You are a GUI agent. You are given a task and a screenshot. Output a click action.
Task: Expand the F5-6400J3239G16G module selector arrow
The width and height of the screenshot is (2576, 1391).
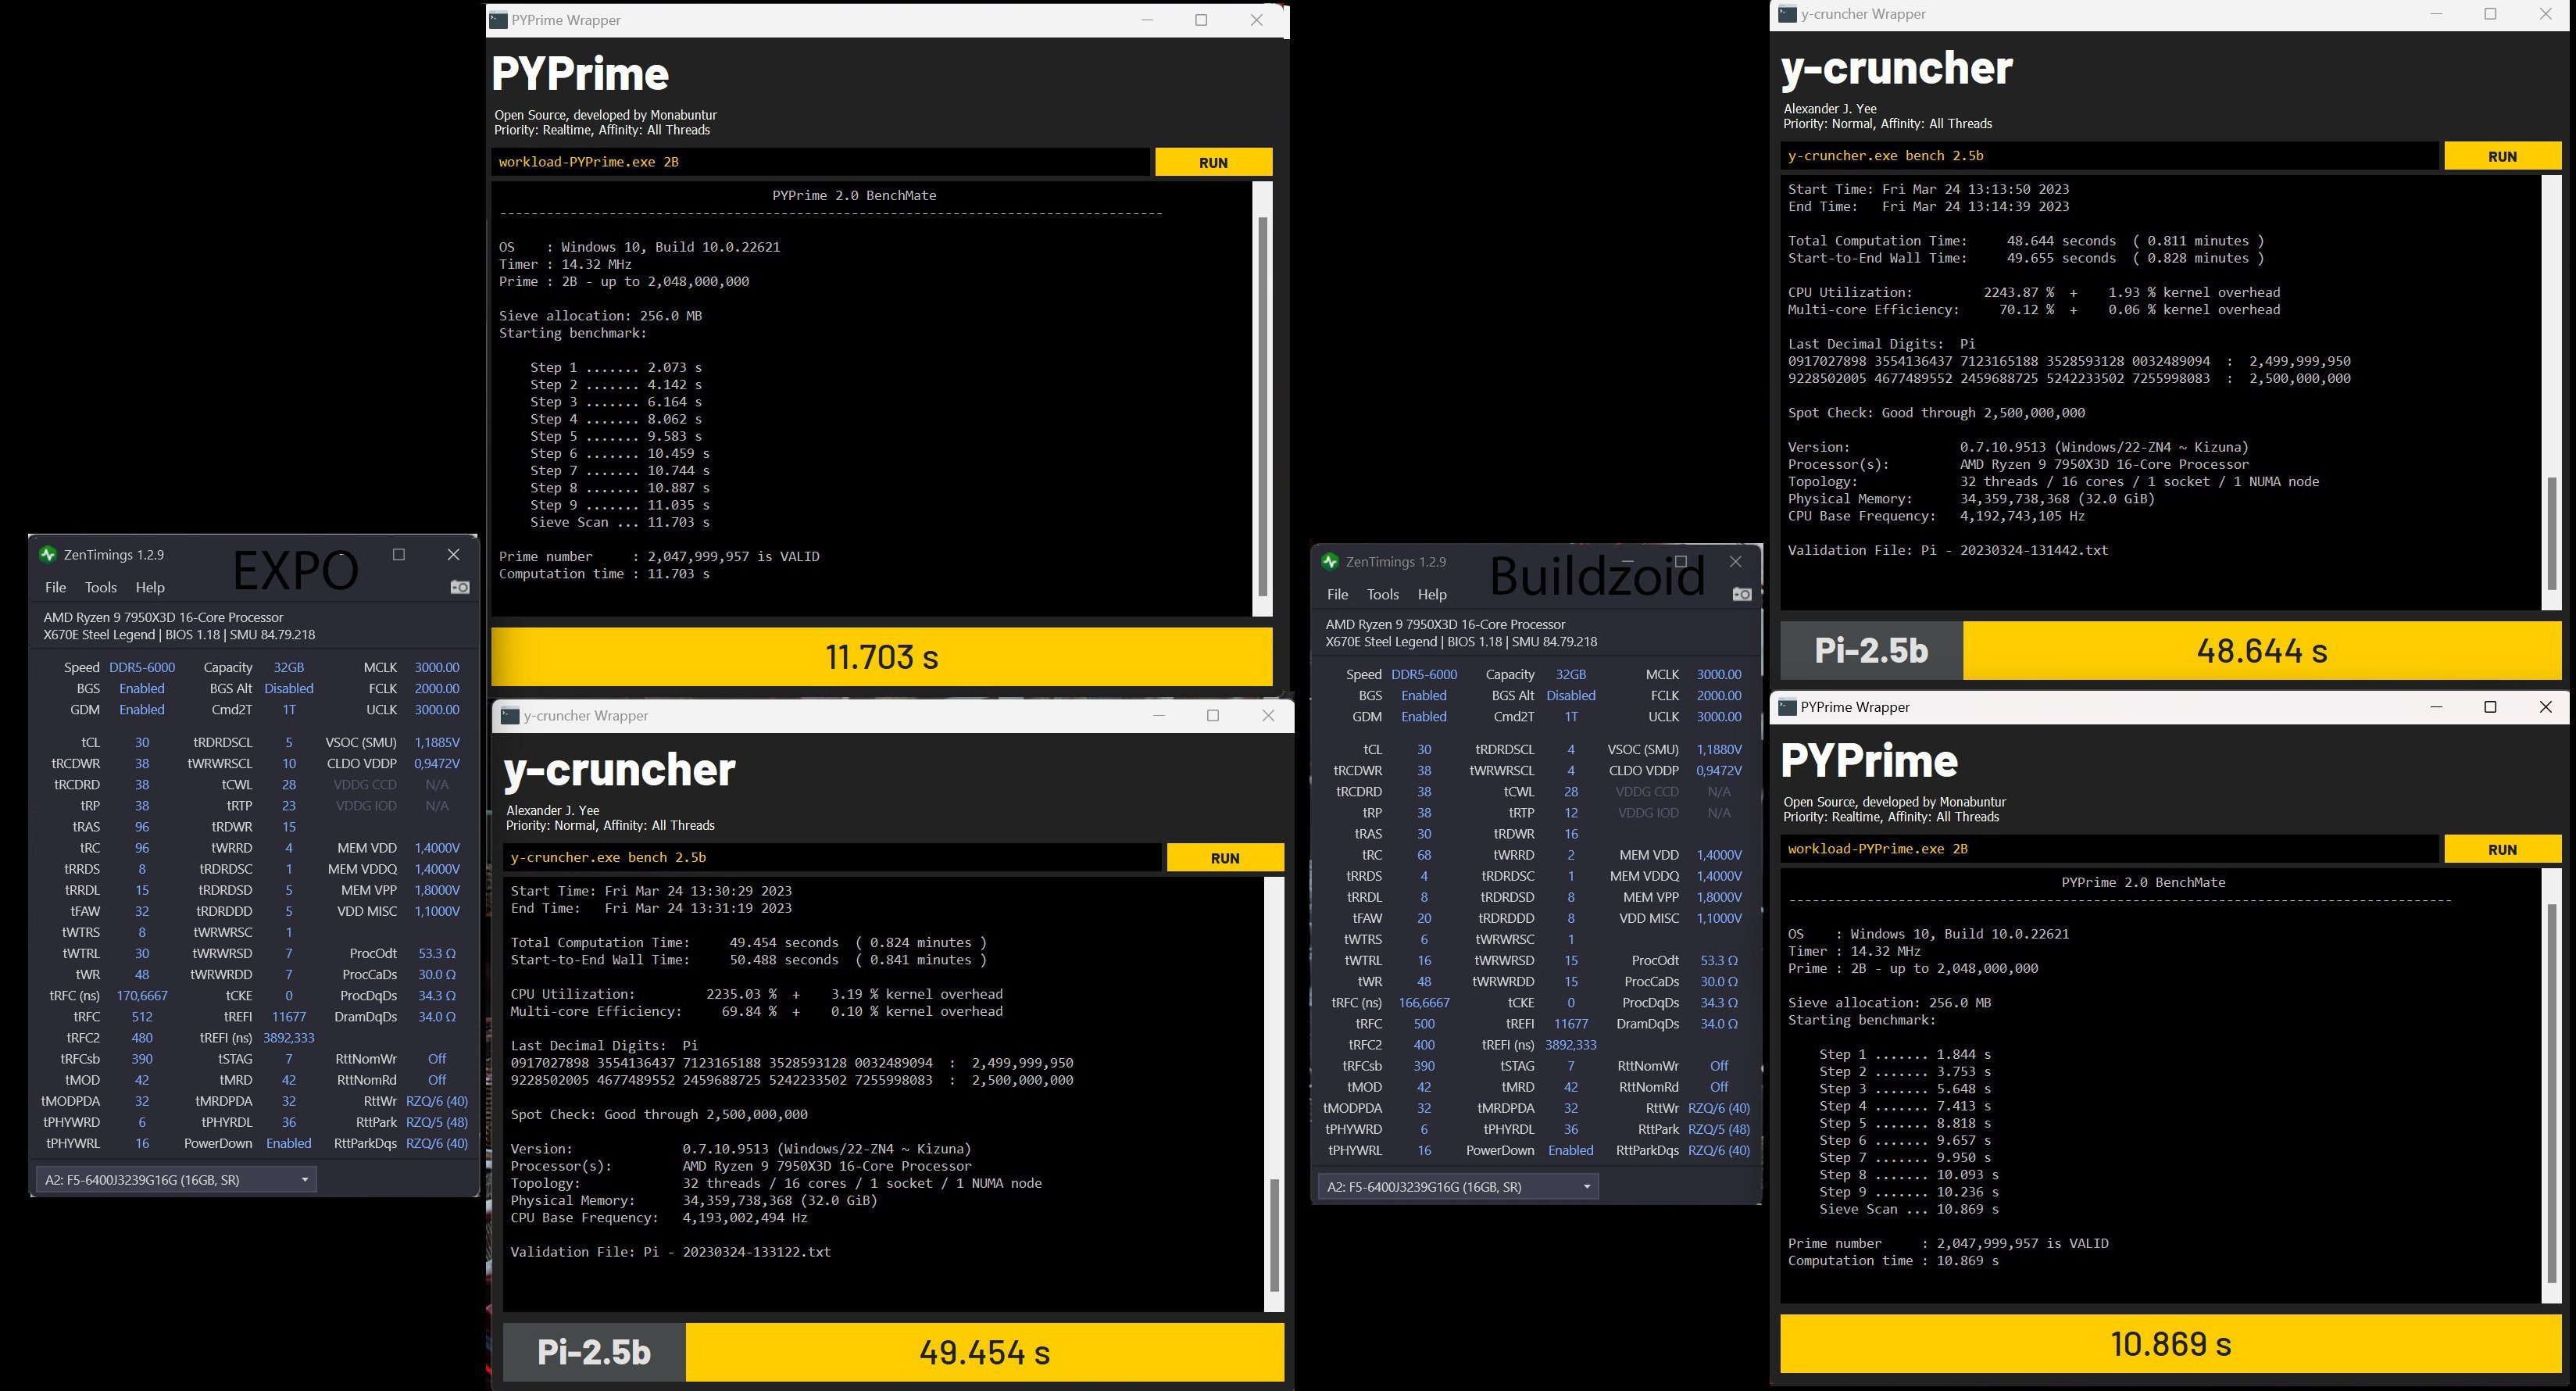click(306, 1180)
